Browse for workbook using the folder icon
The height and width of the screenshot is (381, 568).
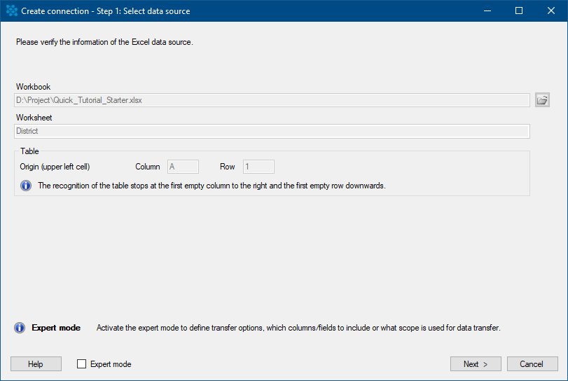pos(542,100)
